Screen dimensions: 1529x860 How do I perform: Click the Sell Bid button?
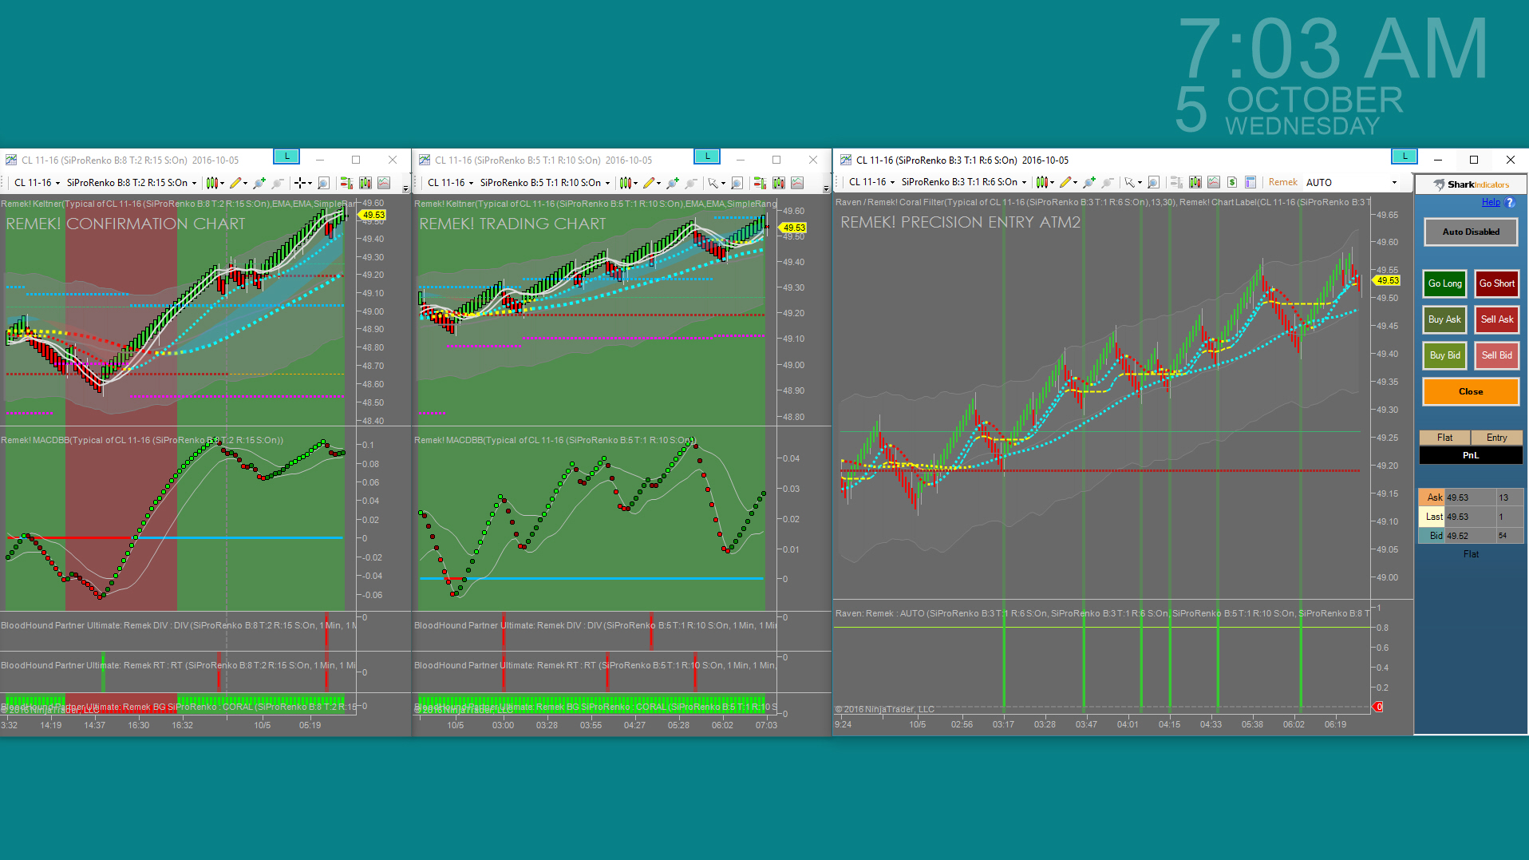pyautogui.click(x=1496, y=355)
